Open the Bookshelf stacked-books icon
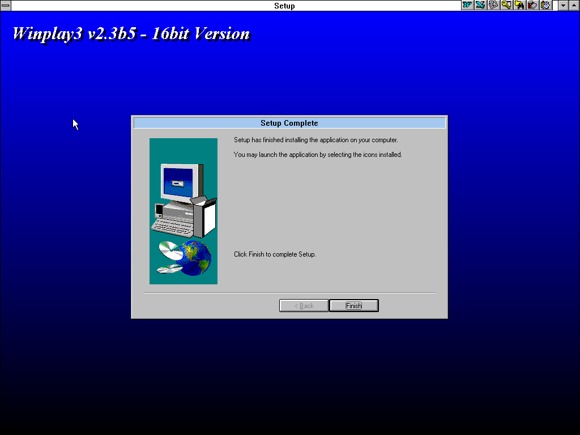Screen dimensions: 580x435 point(532,5)
